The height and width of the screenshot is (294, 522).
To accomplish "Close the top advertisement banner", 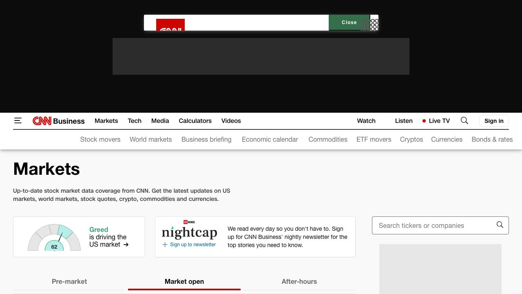I will click(x=349, y=22).
